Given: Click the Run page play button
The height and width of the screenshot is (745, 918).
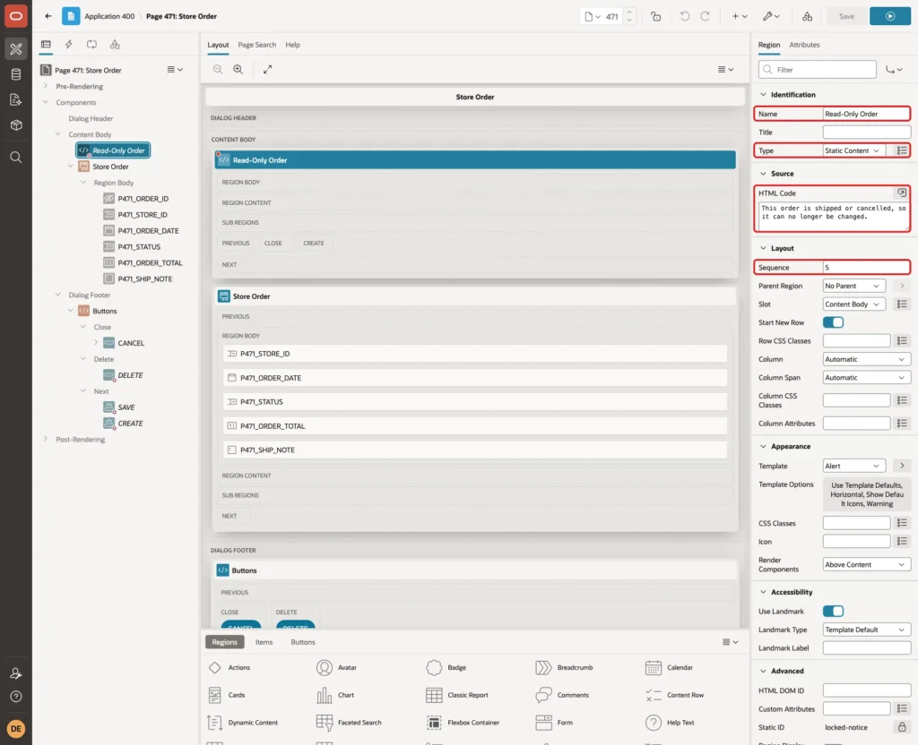Looking at the screenshot, I should pyautogui.click(x=890, y=16).
